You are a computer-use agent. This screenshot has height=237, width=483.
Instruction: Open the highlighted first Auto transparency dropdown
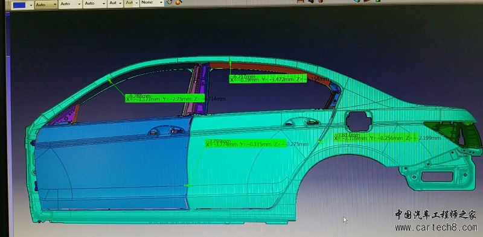pos(46,4)
